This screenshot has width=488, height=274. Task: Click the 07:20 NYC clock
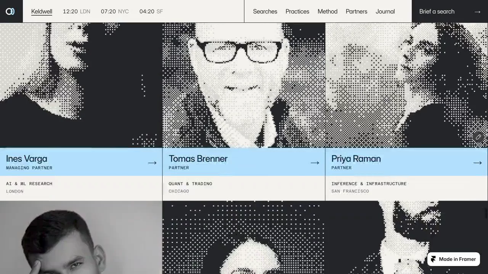click(115, 11)
